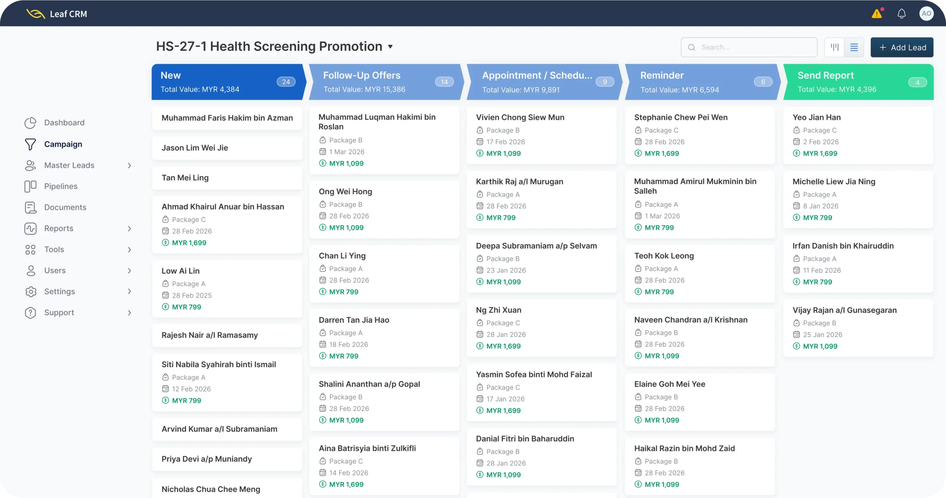Click the Documents icon in sidebar
The width and height of the screenshot is (946, 498).
pyautogui.click(x=30, y=207)
